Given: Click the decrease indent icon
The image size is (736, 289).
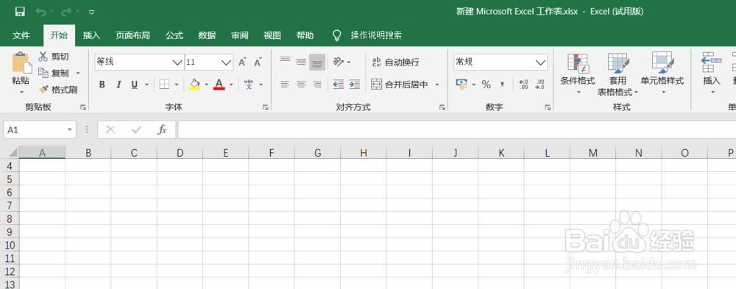Looking at the screenshot, I should point(338,85).
